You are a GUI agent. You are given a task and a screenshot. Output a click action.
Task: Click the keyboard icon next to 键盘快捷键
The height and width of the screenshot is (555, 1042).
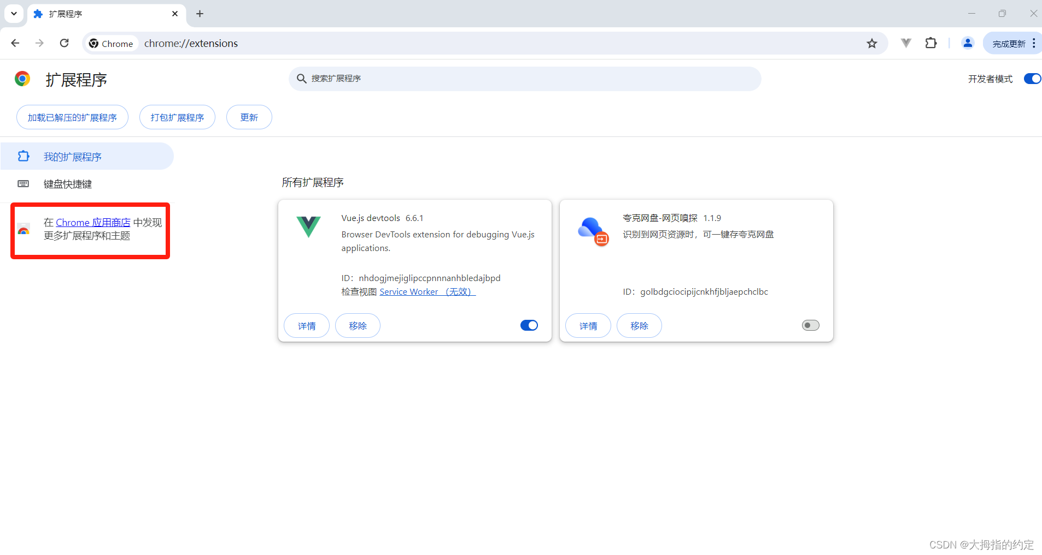pyautogui.click(x=23, y=184)
